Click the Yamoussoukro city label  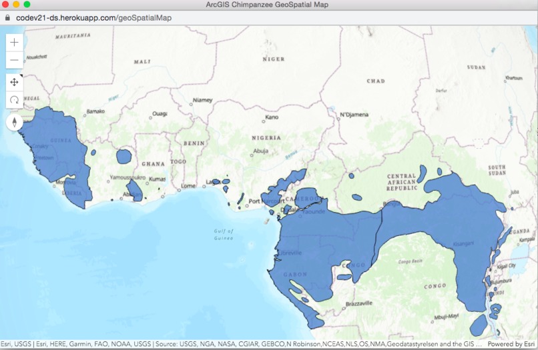pos(127,177)
